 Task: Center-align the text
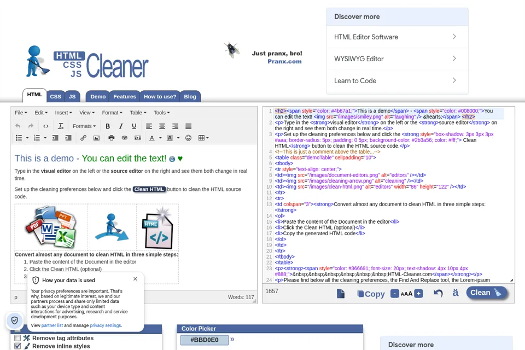(x=162, y=126)
